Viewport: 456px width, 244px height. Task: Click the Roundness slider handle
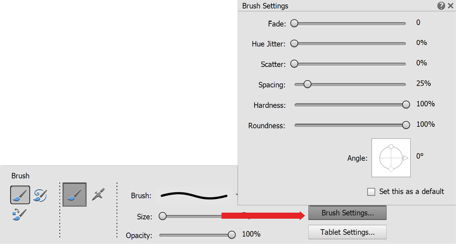point(406,125)
